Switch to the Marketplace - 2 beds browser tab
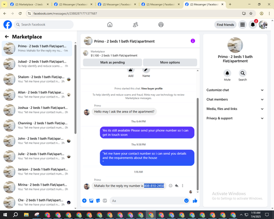274x219 pixels. (29, 4)
